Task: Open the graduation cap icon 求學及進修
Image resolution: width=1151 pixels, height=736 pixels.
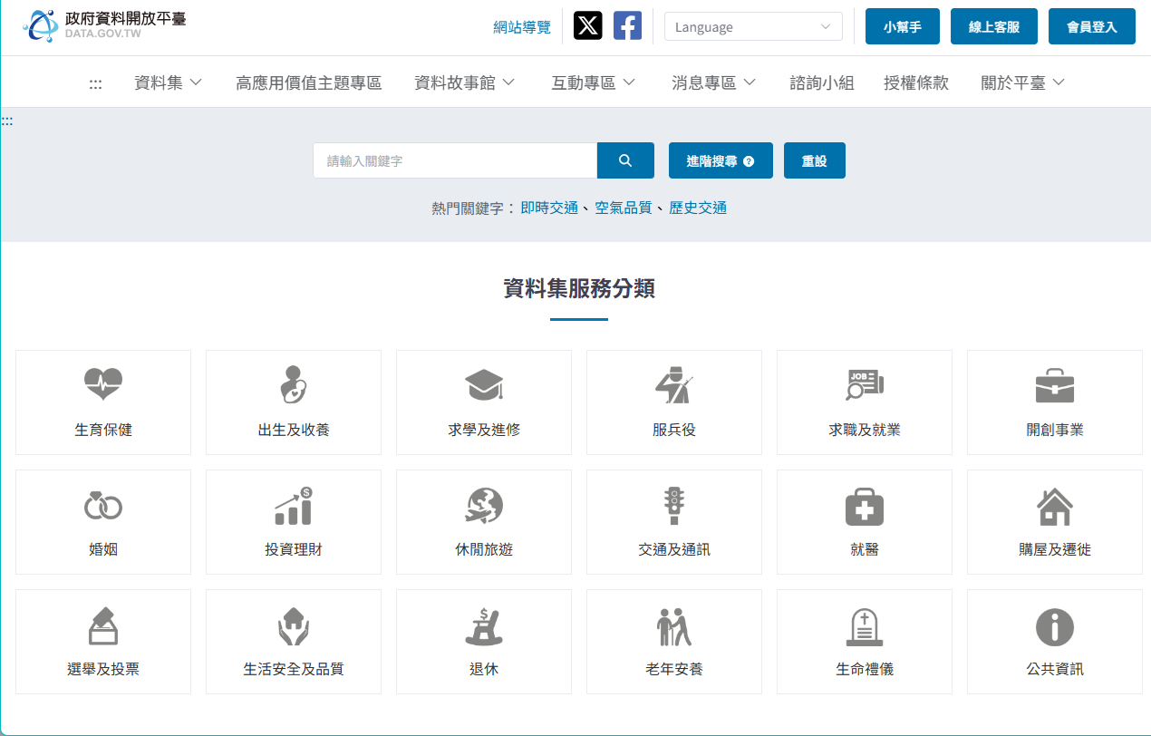Action: point(484,384)
